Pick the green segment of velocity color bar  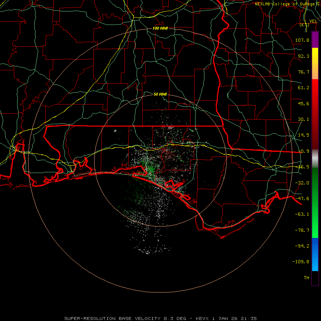coord(315,203)
